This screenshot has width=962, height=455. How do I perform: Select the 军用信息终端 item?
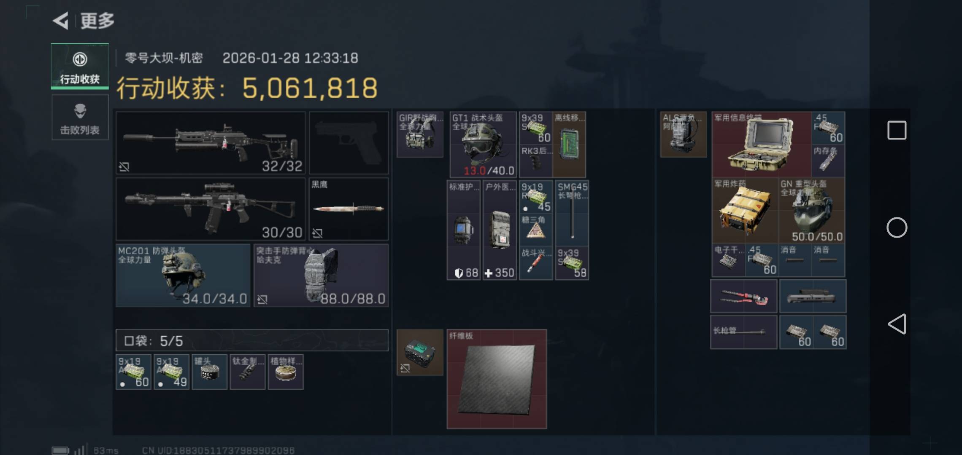[x=762, y=145]
